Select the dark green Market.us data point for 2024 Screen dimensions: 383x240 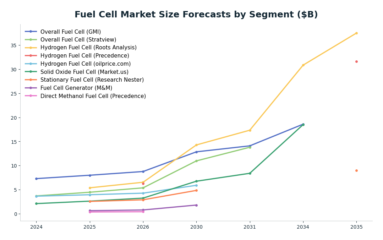pos(37,203)
